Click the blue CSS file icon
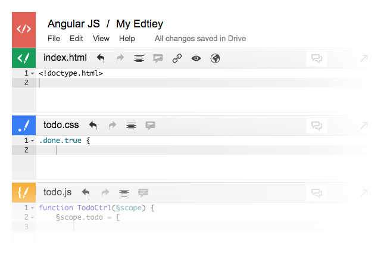Image resolution: width=387 pixels, height=262 pixels. pyautogui.click(x=24, y=125)
